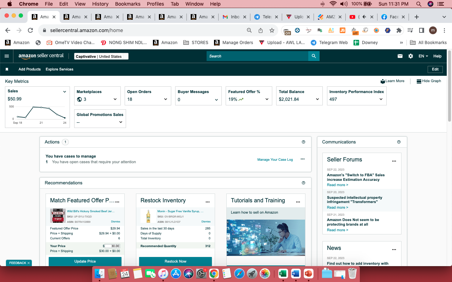Screen dimensions: 452x282
Task: Click the Restock Now button
Action: [176, 262]
